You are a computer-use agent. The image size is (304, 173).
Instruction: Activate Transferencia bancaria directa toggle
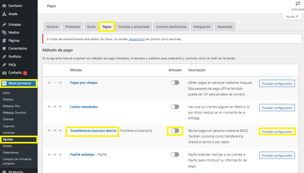175,131
